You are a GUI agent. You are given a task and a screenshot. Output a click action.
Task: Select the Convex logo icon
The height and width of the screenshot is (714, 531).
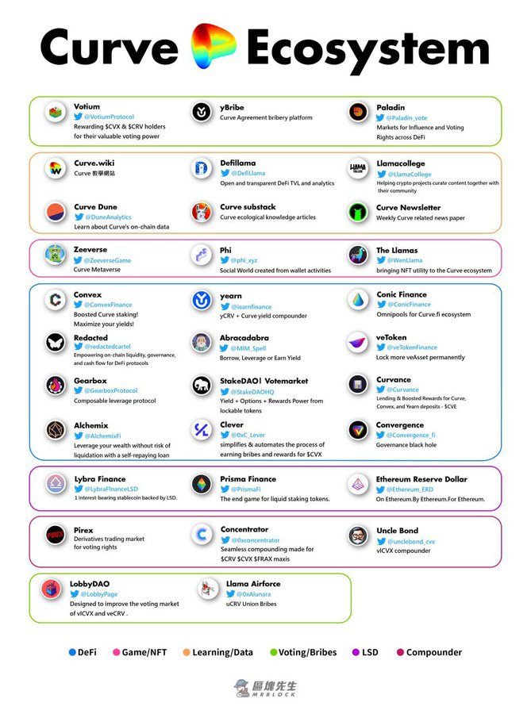tap(56, 300)
